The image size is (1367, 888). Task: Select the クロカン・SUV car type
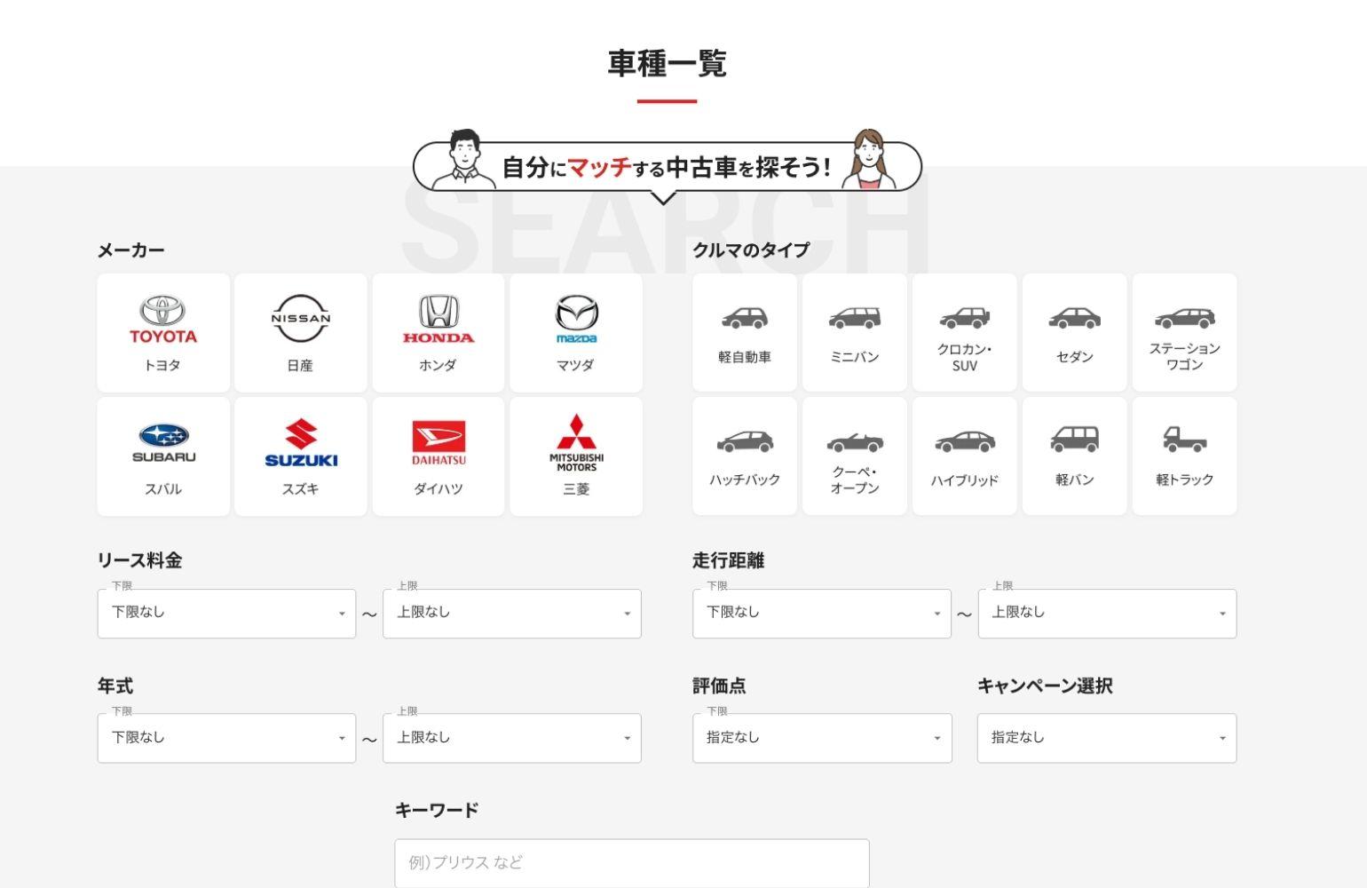coord(964,332)
